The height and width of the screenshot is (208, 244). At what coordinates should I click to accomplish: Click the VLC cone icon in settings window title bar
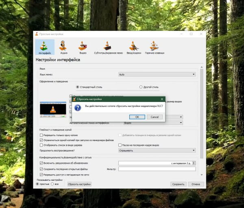[37, 34]
